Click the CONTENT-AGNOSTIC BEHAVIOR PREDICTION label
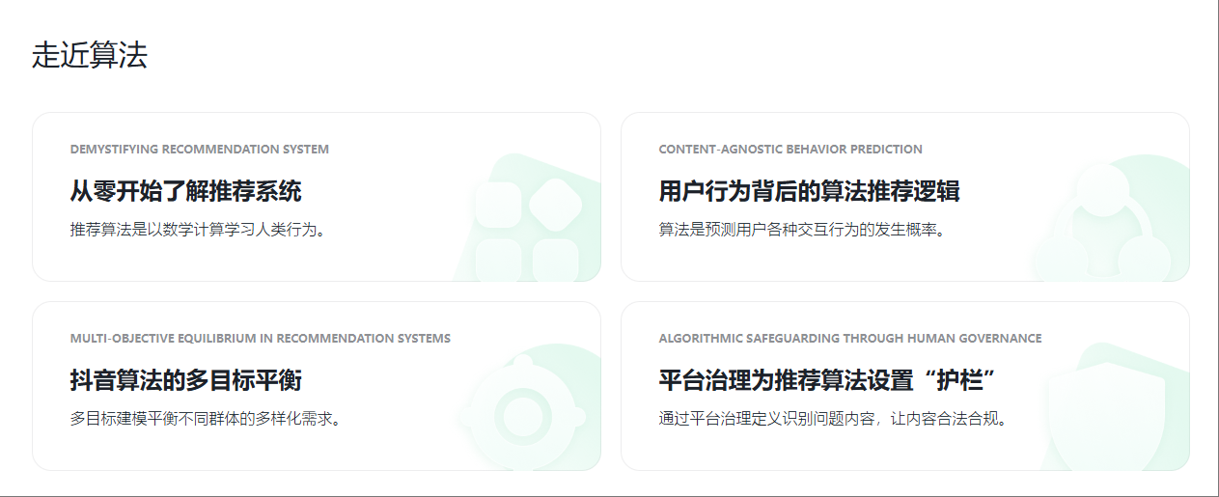1219x497 pixels. 790,150
